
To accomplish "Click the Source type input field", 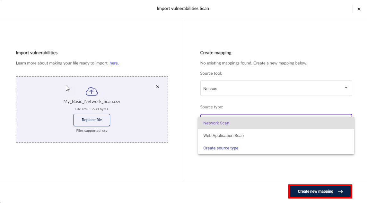I will [276, 115].
